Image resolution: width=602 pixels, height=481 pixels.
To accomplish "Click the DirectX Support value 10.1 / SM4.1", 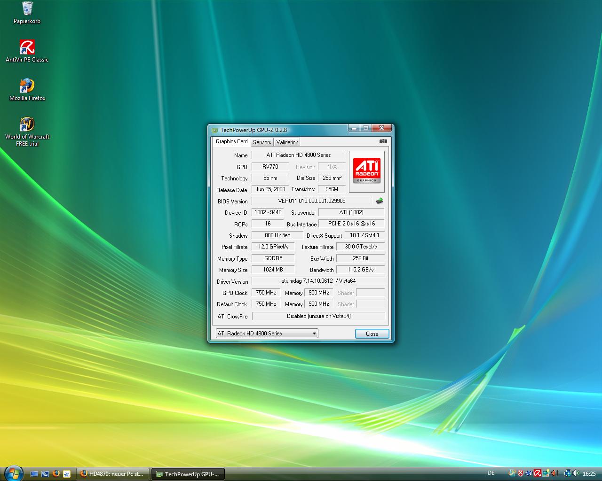I will [x=364, y=235].
